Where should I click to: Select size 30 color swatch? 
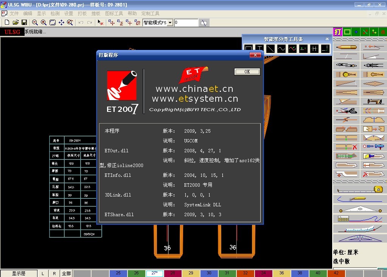(x=209, y=273)
